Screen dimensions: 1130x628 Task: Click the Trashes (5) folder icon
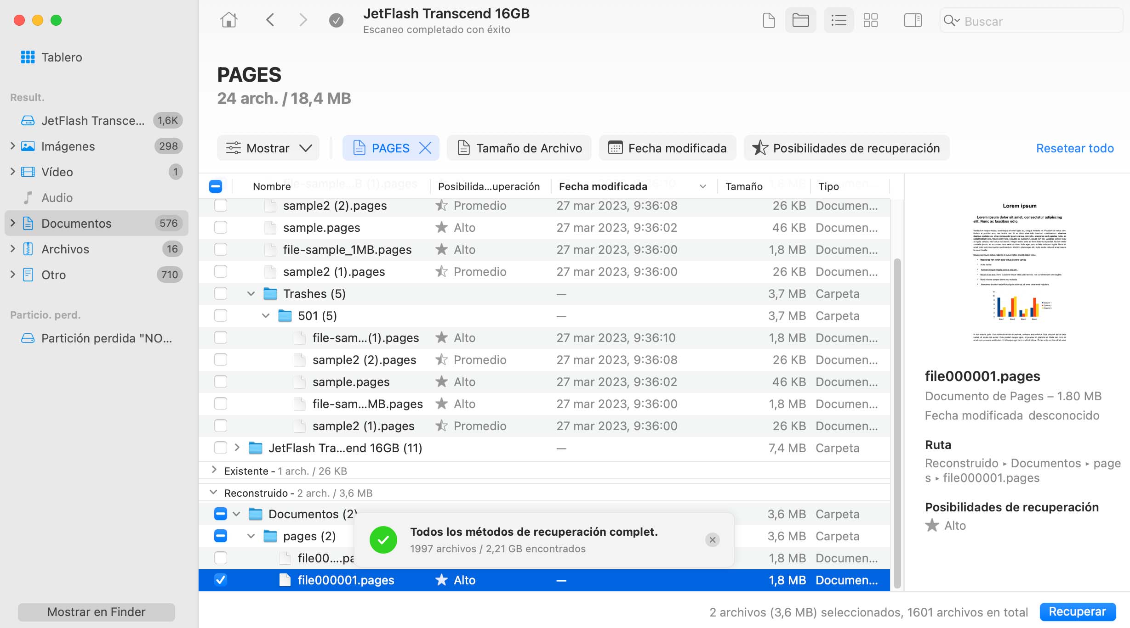pyautogui.click(x=270, y=294)
